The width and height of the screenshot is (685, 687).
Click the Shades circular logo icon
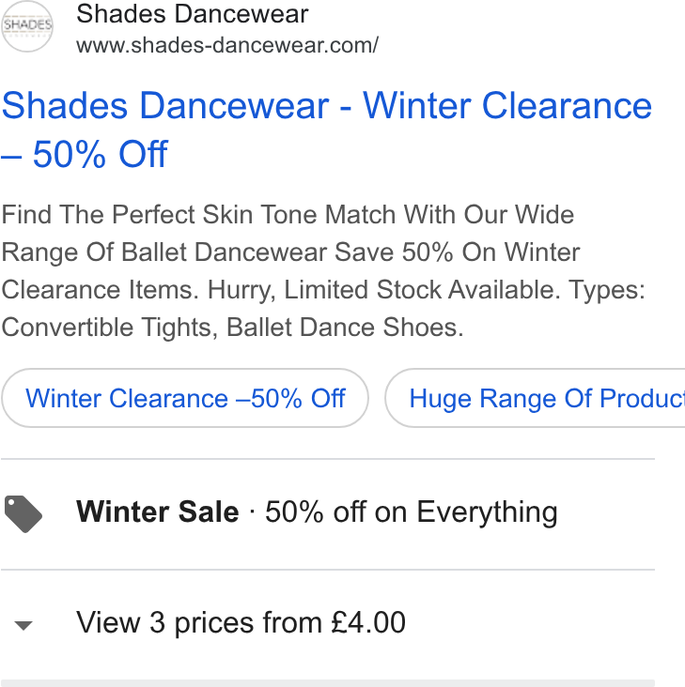27,26
